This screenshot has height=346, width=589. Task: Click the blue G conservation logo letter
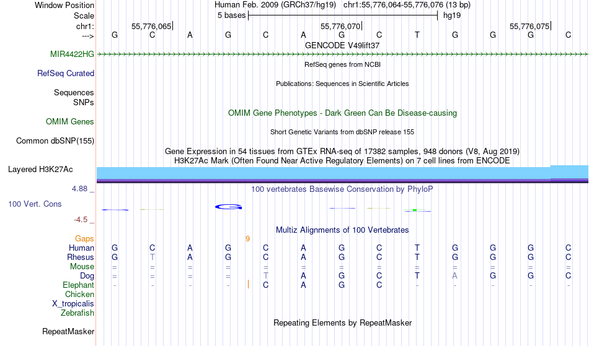[228, 207]
